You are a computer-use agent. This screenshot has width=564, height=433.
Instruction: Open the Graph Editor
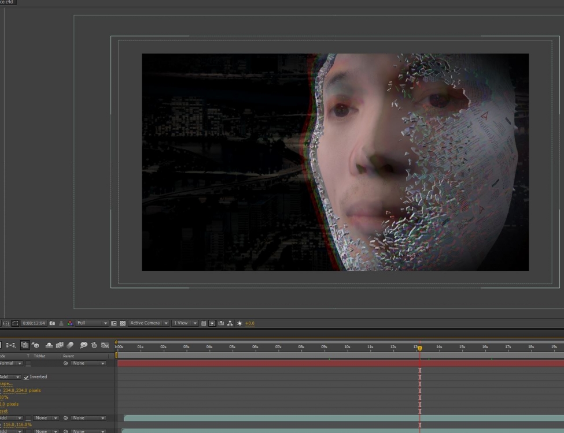(x=105, y=345)
